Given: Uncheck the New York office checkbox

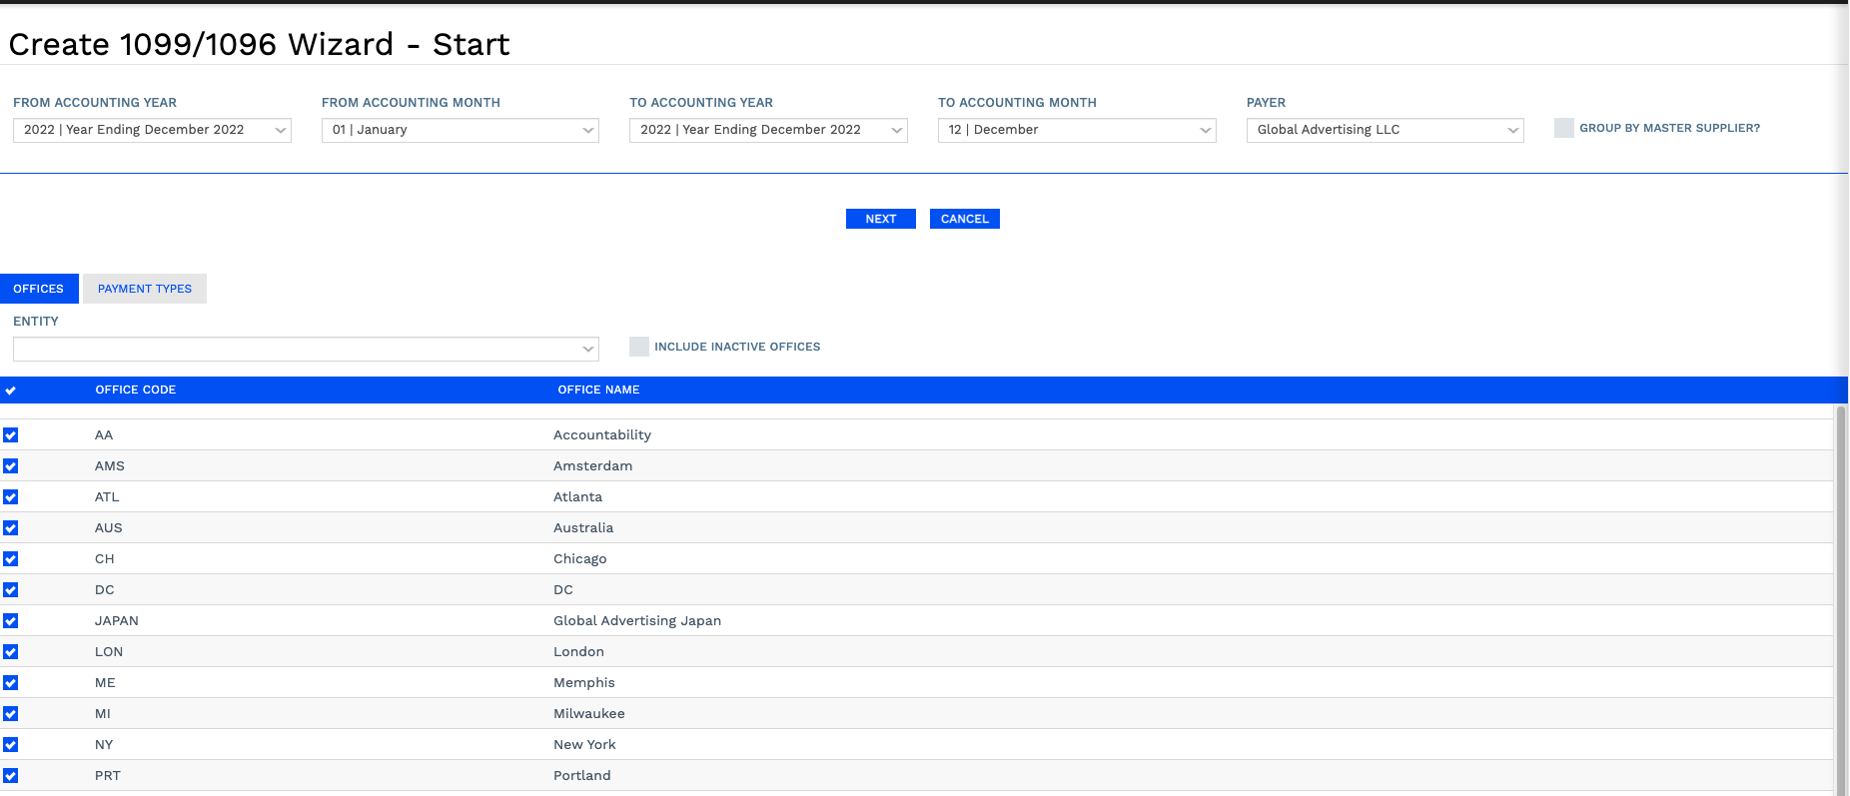Looking at the screenshot, I should tap(10, 745).
